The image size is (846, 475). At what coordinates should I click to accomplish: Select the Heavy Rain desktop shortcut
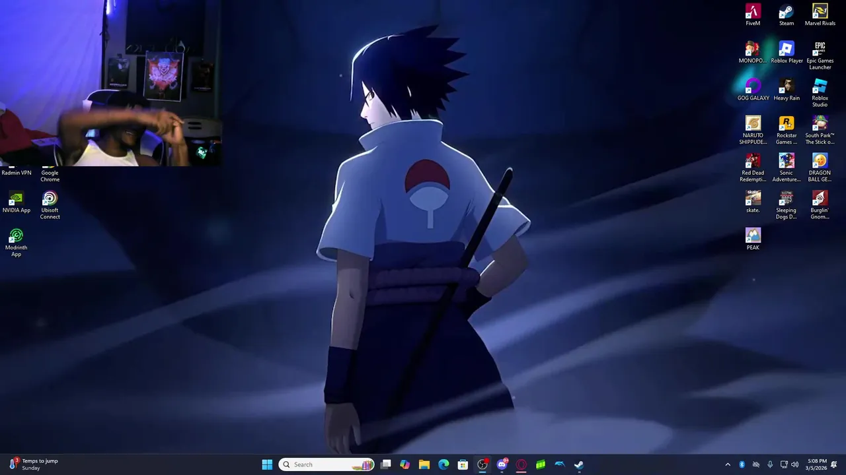786,90
